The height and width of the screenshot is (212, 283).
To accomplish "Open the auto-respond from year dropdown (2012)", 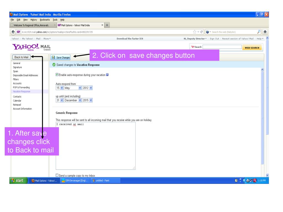I will click(87, 88).
